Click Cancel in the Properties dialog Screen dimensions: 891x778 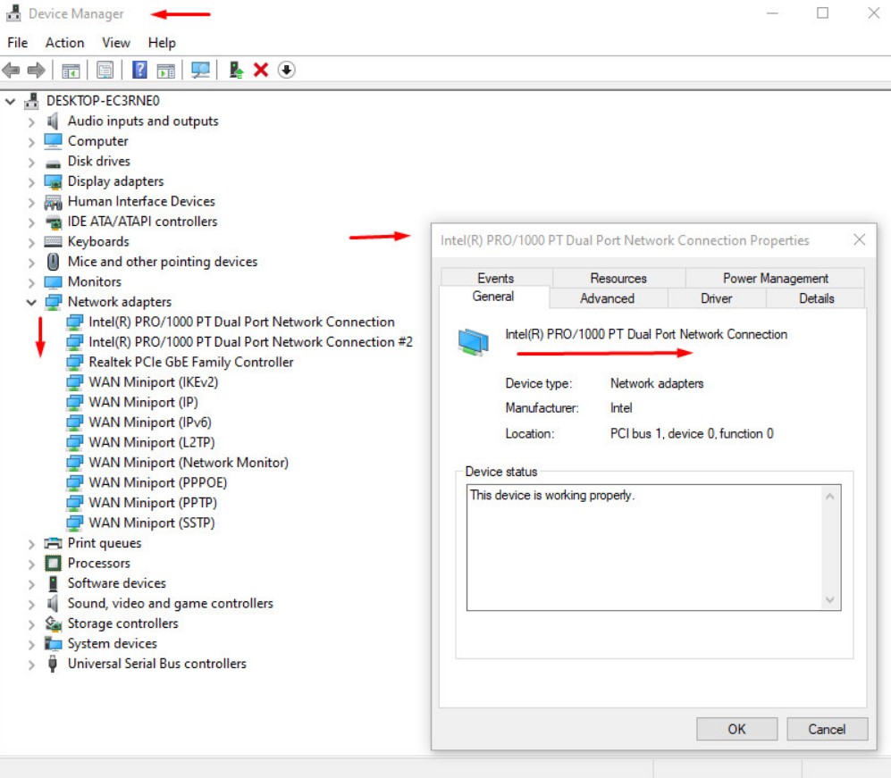point(827,729)
